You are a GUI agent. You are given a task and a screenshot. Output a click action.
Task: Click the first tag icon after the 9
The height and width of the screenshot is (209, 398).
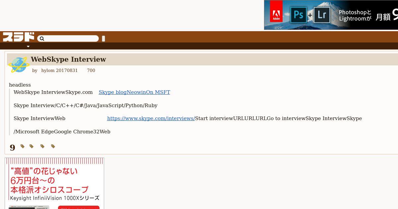pyautogui.click(x=23, y=146)
